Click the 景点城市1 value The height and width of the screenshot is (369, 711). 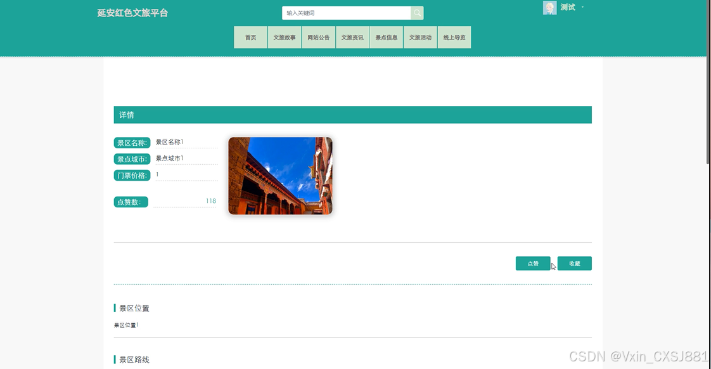170,159
